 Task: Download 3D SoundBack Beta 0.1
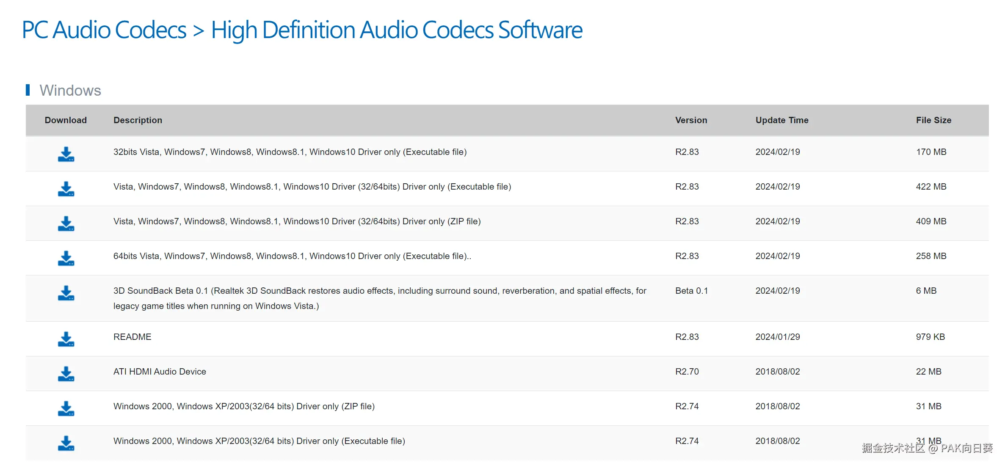[66, 293]
